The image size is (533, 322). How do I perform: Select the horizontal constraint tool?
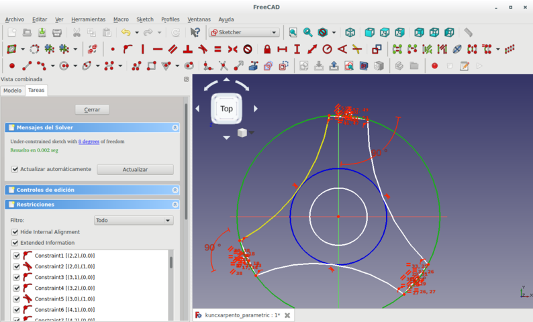(x=157, y=49)
